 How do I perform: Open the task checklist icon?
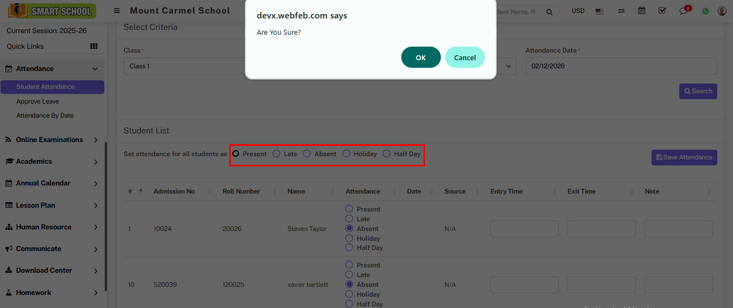click(662, 11)
